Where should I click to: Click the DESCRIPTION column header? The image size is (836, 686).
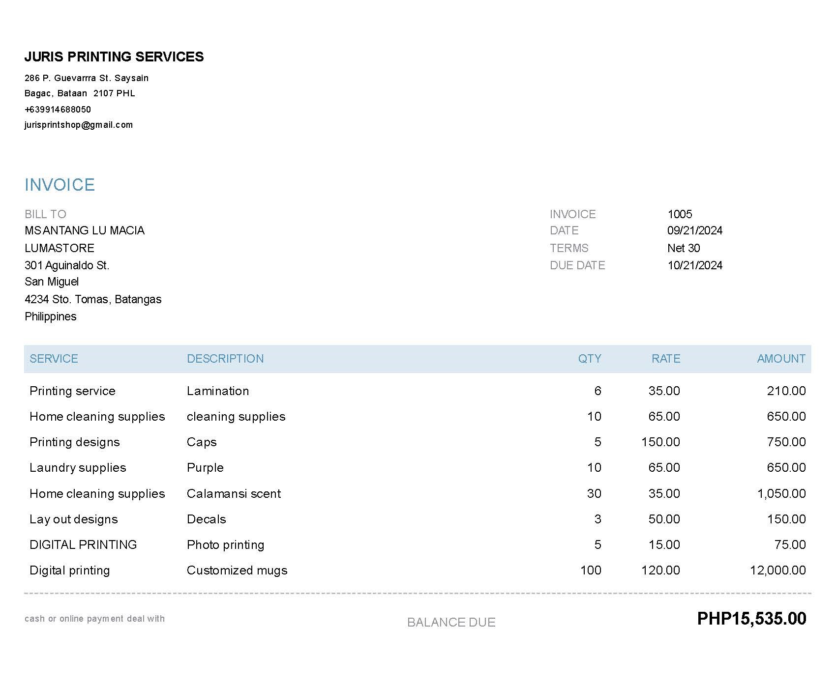(x=225, y=359)
